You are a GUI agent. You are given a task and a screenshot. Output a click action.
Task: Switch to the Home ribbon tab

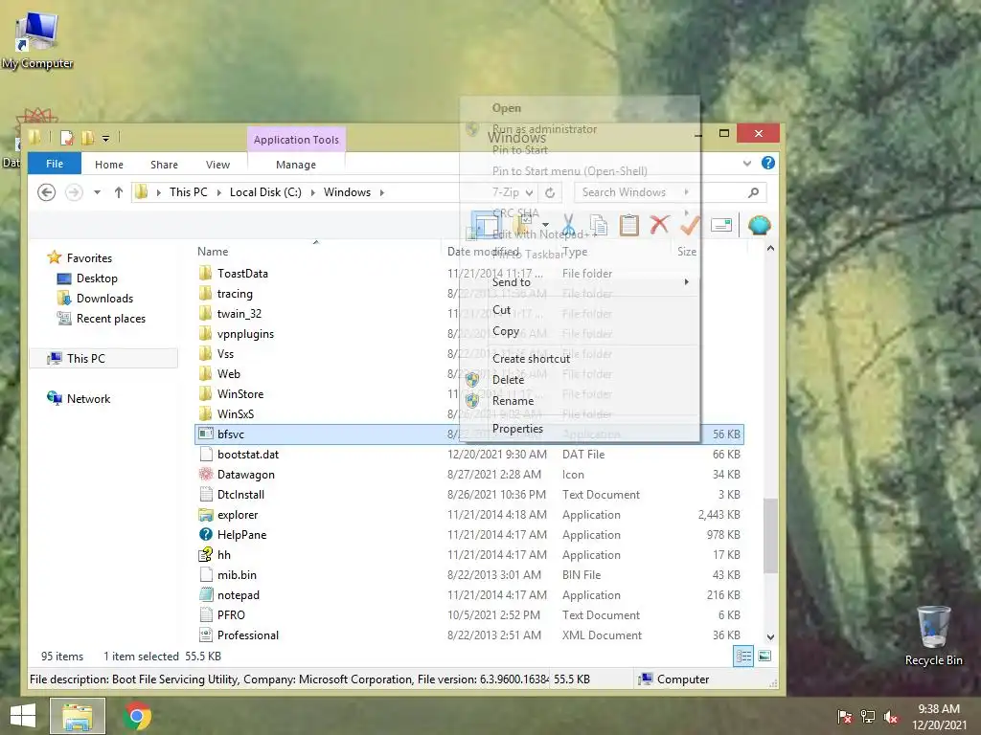[109, 165]
